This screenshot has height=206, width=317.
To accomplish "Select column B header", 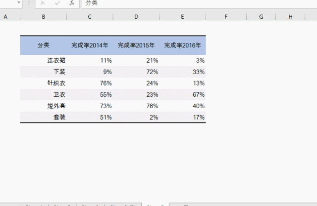I will (x=43, y=16).
